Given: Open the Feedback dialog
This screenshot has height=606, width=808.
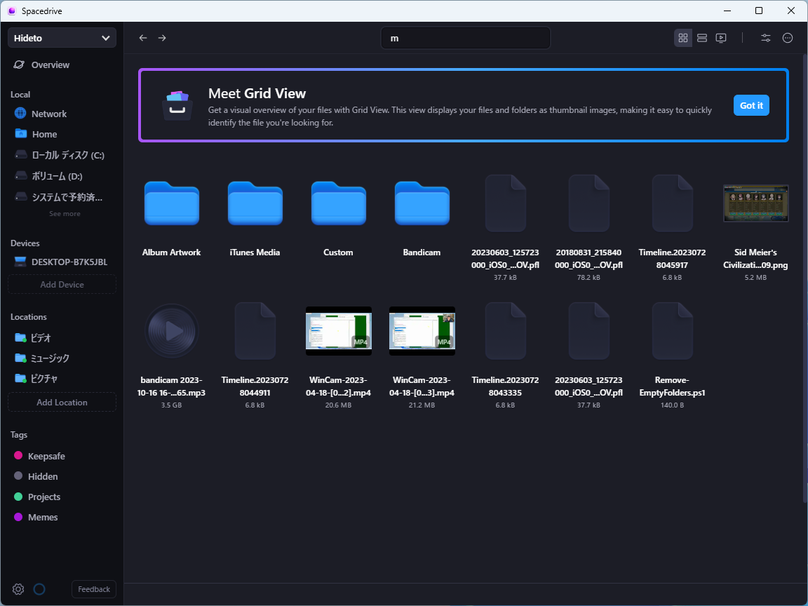Looking at the screenshot, I should (x=93, y=589).
